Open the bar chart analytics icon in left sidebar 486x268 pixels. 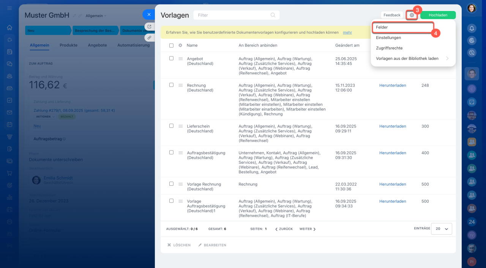(x=9, y=197)
